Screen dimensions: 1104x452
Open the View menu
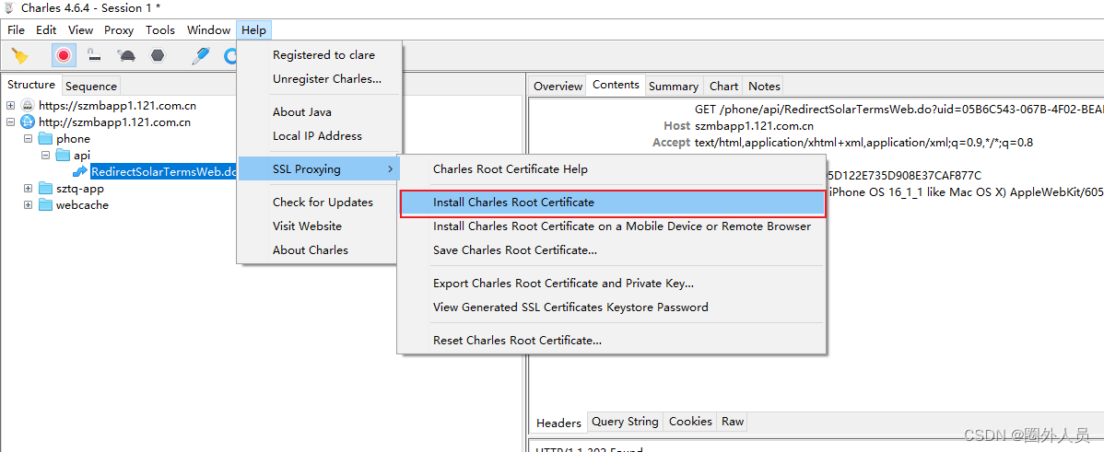point(80,30)
